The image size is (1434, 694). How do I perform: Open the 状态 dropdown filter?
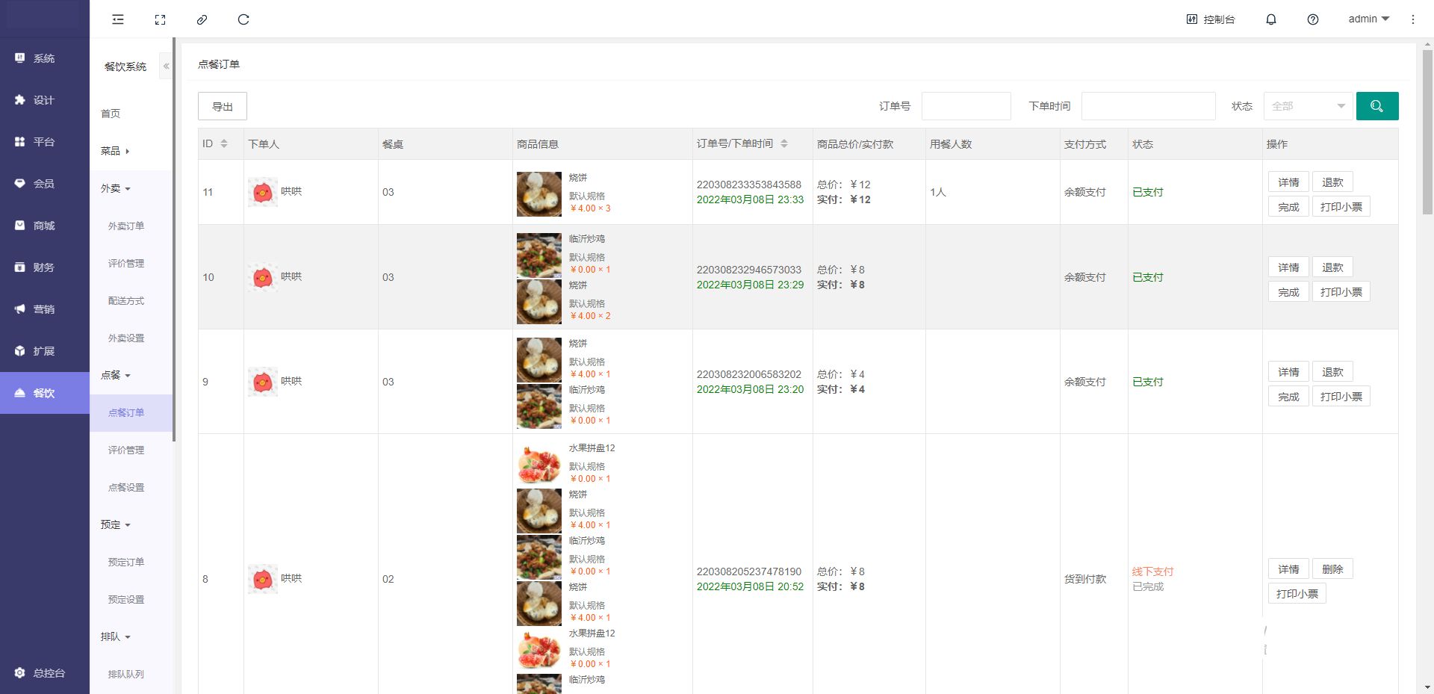click(1307, 106)
